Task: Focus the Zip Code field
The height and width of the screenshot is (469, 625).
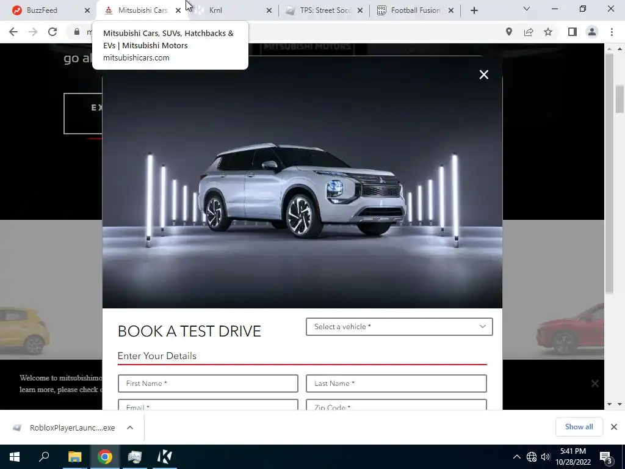Action: point(396,404)
